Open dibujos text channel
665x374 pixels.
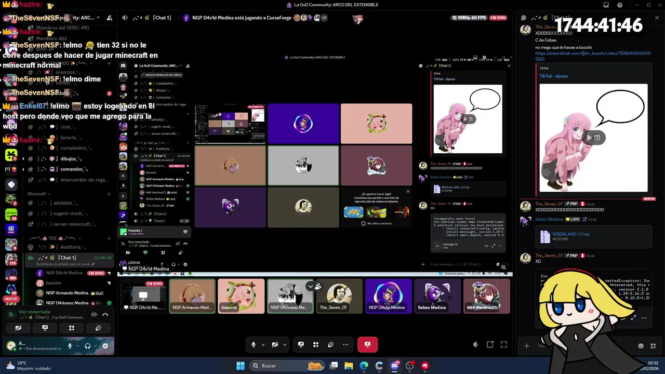tap(69, 159)
